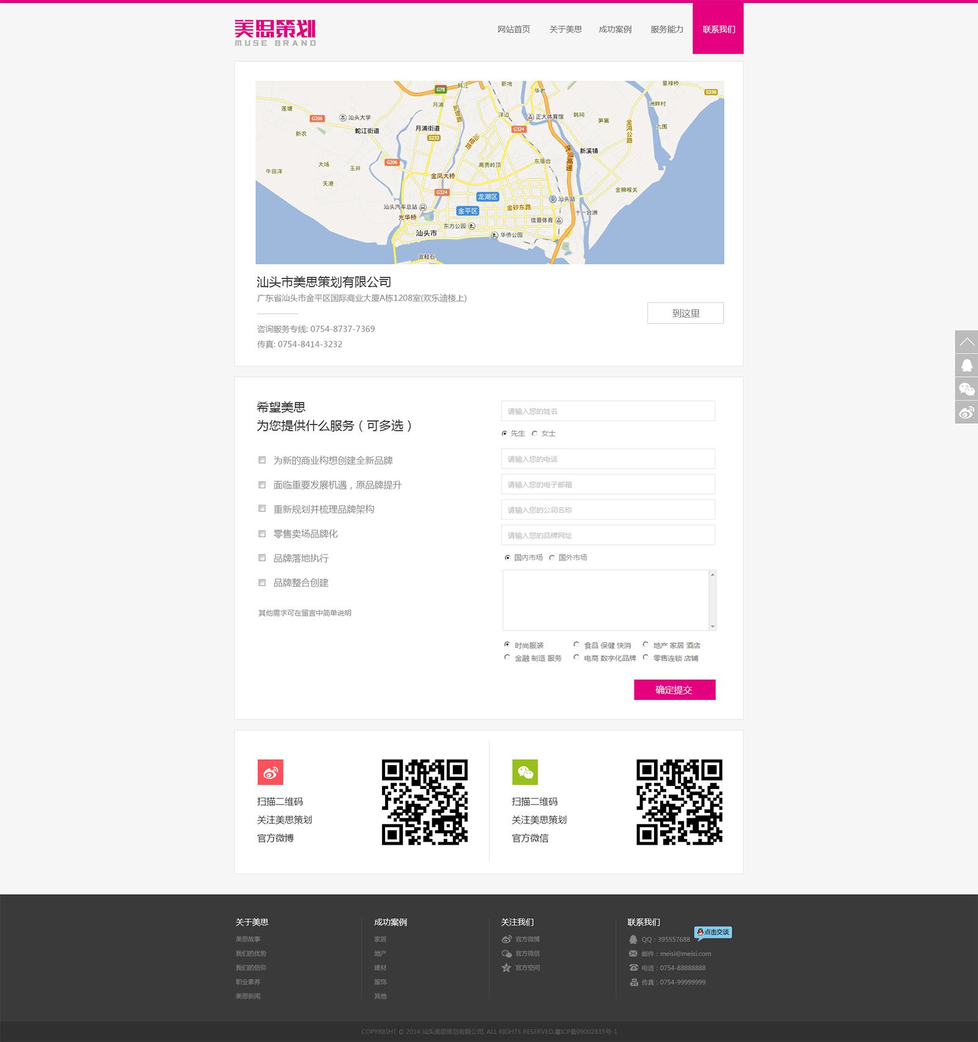This screenshot has height=1042, width=978.
Task: Check 品牌整合创建 option
Action: click(x=262, y=582)
